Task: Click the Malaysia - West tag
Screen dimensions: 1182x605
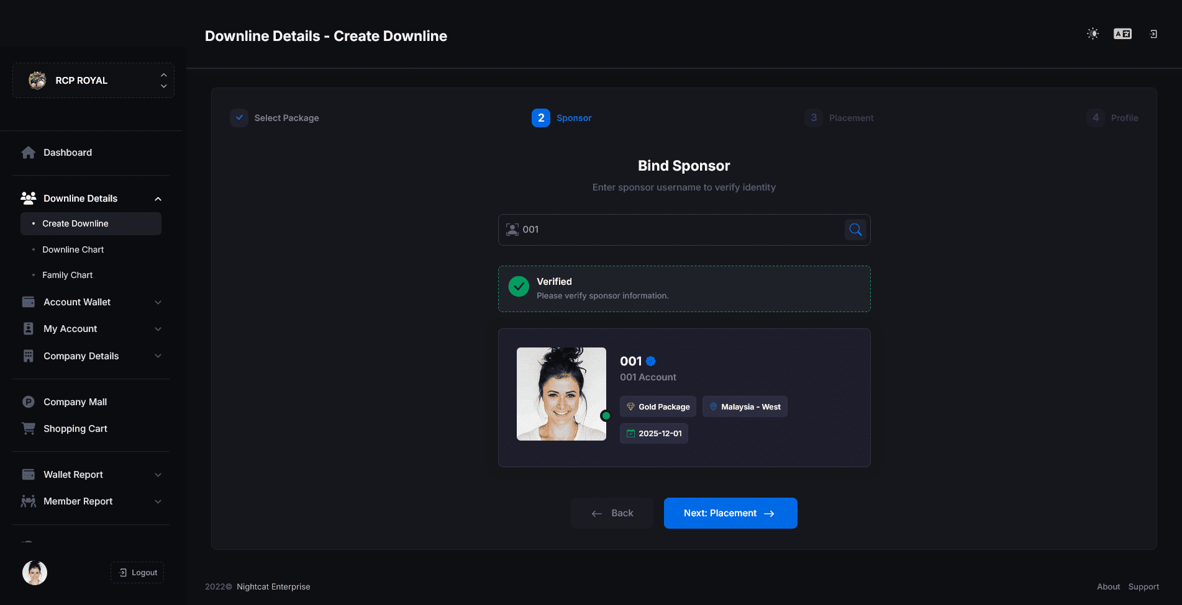Action: 745,407
